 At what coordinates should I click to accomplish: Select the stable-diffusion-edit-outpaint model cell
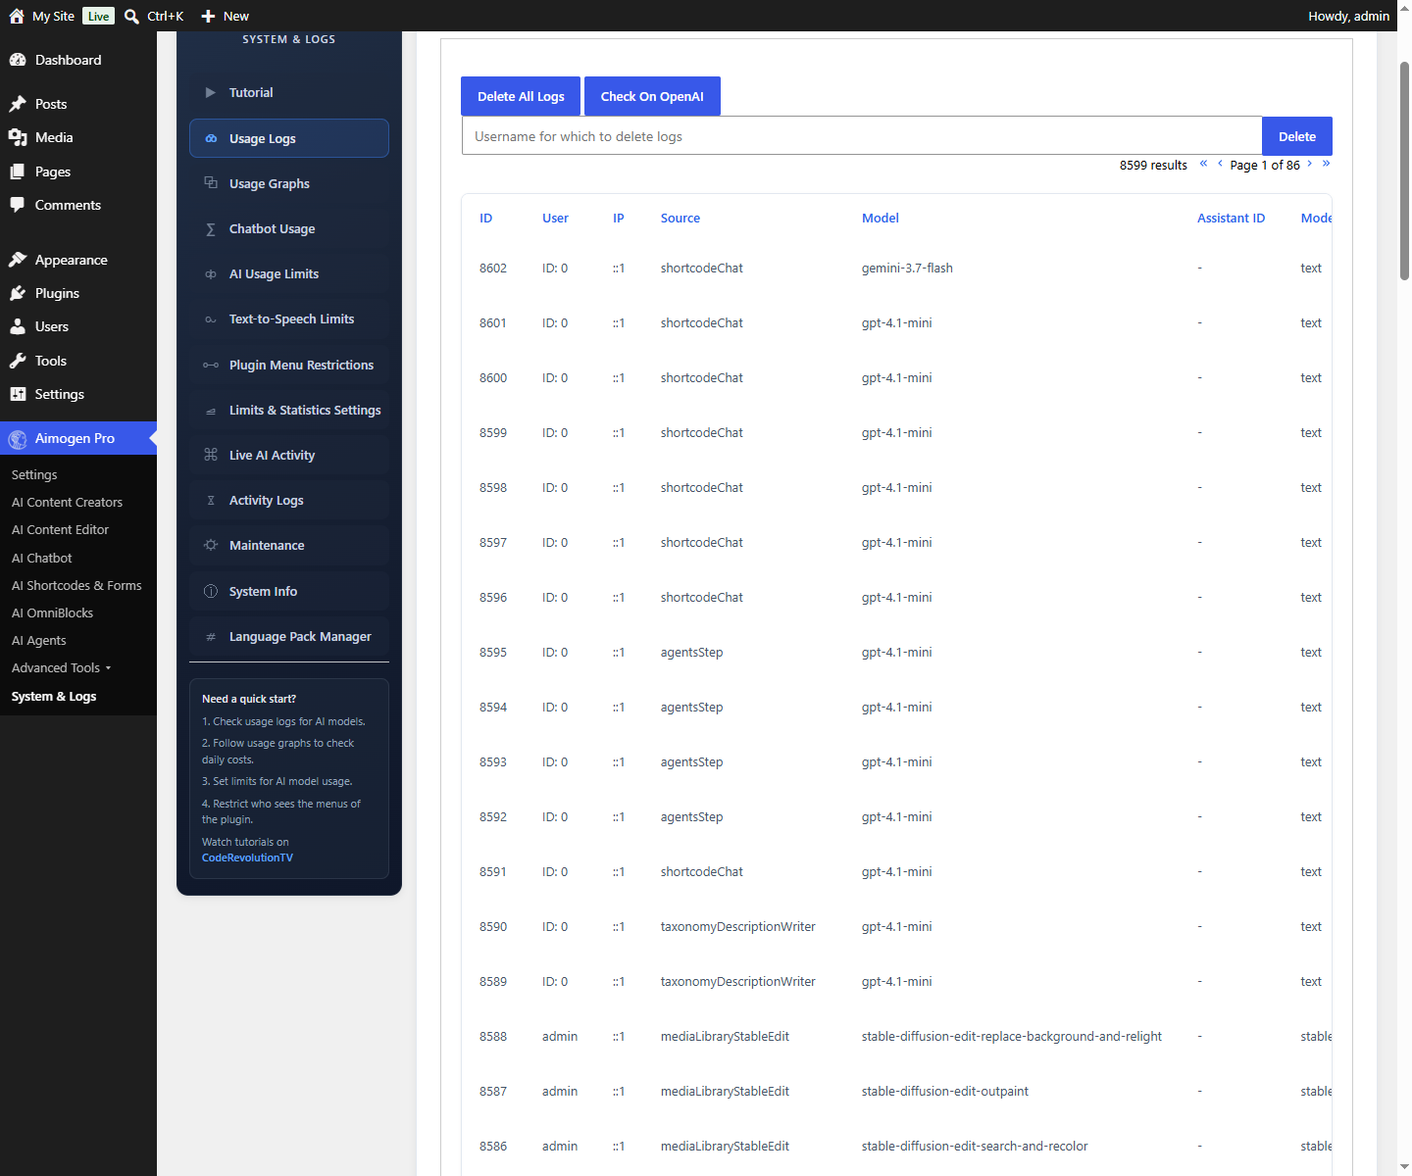945,1092
